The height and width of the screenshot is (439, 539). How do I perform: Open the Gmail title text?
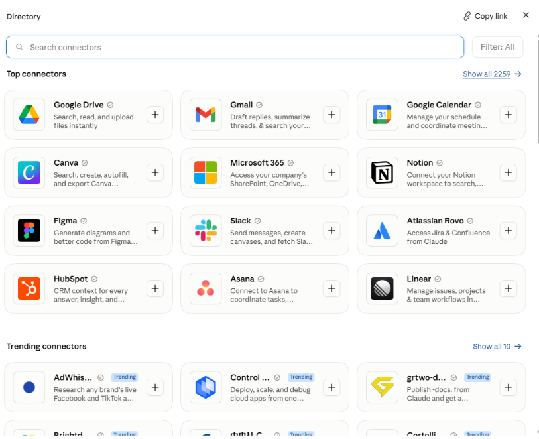point(241,105)
